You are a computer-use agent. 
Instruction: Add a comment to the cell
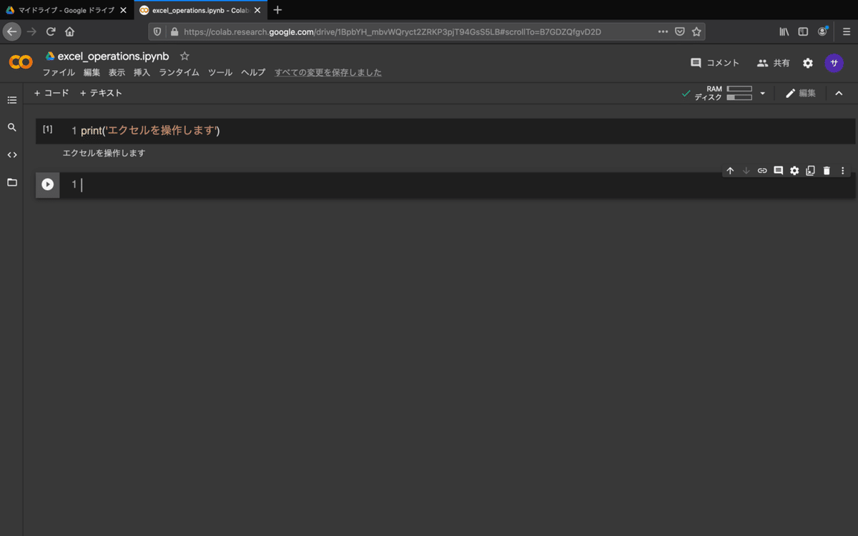click(778, 171)
